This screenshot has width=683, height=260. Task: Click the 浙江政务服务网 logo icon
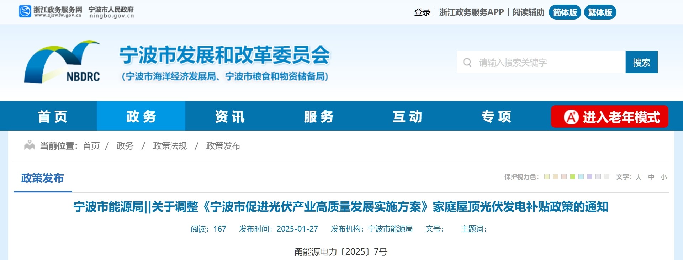point(25,11)
